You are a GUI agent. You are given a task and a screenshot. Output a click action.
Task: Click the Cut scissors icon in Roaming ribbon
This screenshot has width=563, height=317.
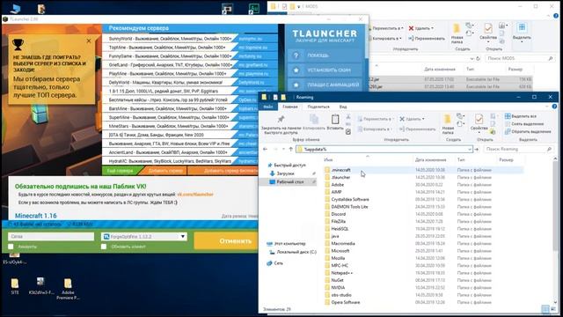click(348, 116)
